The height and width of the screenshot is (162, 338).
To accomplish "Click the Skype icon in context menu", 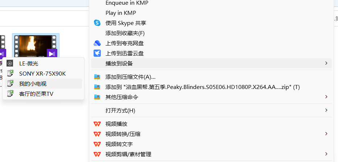I will [97, 23].
